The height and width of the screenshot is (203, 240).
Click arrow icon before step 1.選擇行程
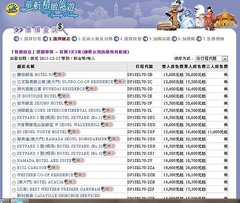coord(16,39)
